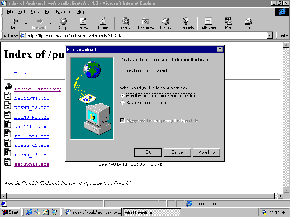290x217 pixels.
Task: Click the system tray icon beside the clock
Action: pos(264,212)
